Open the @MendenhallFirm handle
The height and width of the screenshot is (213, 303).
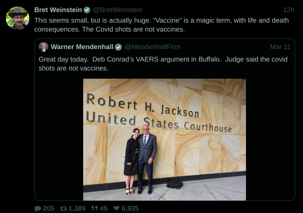[x=152, y=47]
